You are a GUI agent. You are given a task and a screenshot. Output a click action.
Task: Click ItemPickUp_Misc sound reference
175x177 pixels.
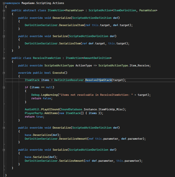(x=113, y=109)
